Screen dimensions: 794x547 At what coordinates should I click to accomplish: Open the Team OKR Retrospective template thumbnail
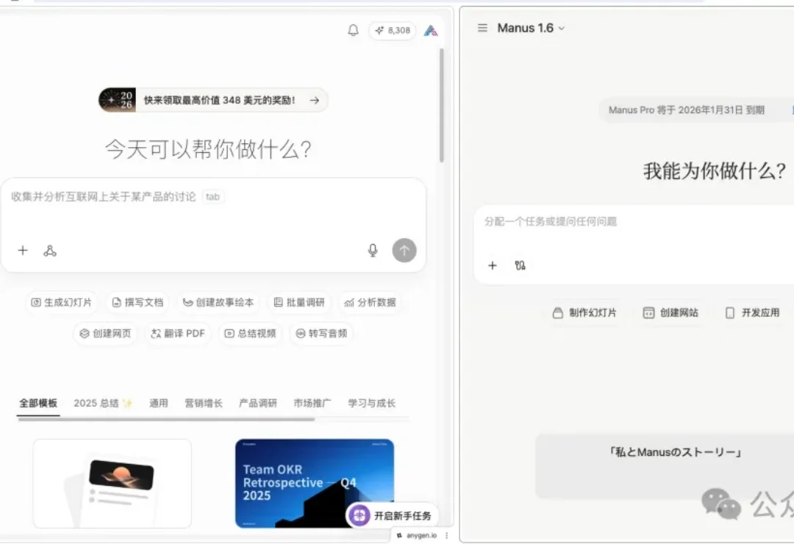(314, 483)
